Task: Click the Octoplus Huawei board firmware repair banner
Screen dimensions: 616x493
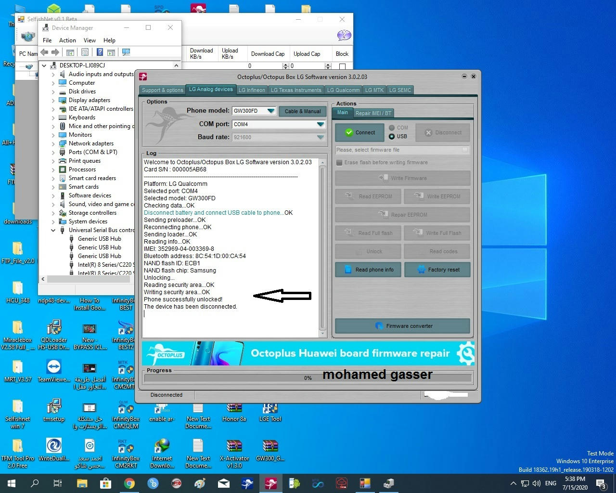Action: (x=308, y=353)
